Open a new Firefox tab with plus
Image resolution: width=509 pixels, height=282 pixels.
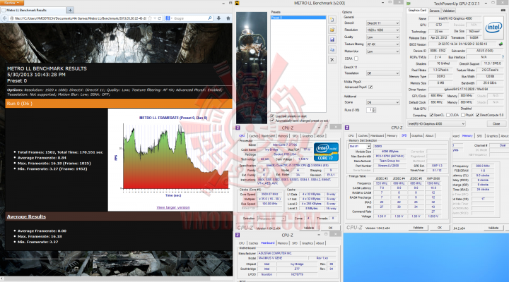pyautogui.click(x=71, y=10)
